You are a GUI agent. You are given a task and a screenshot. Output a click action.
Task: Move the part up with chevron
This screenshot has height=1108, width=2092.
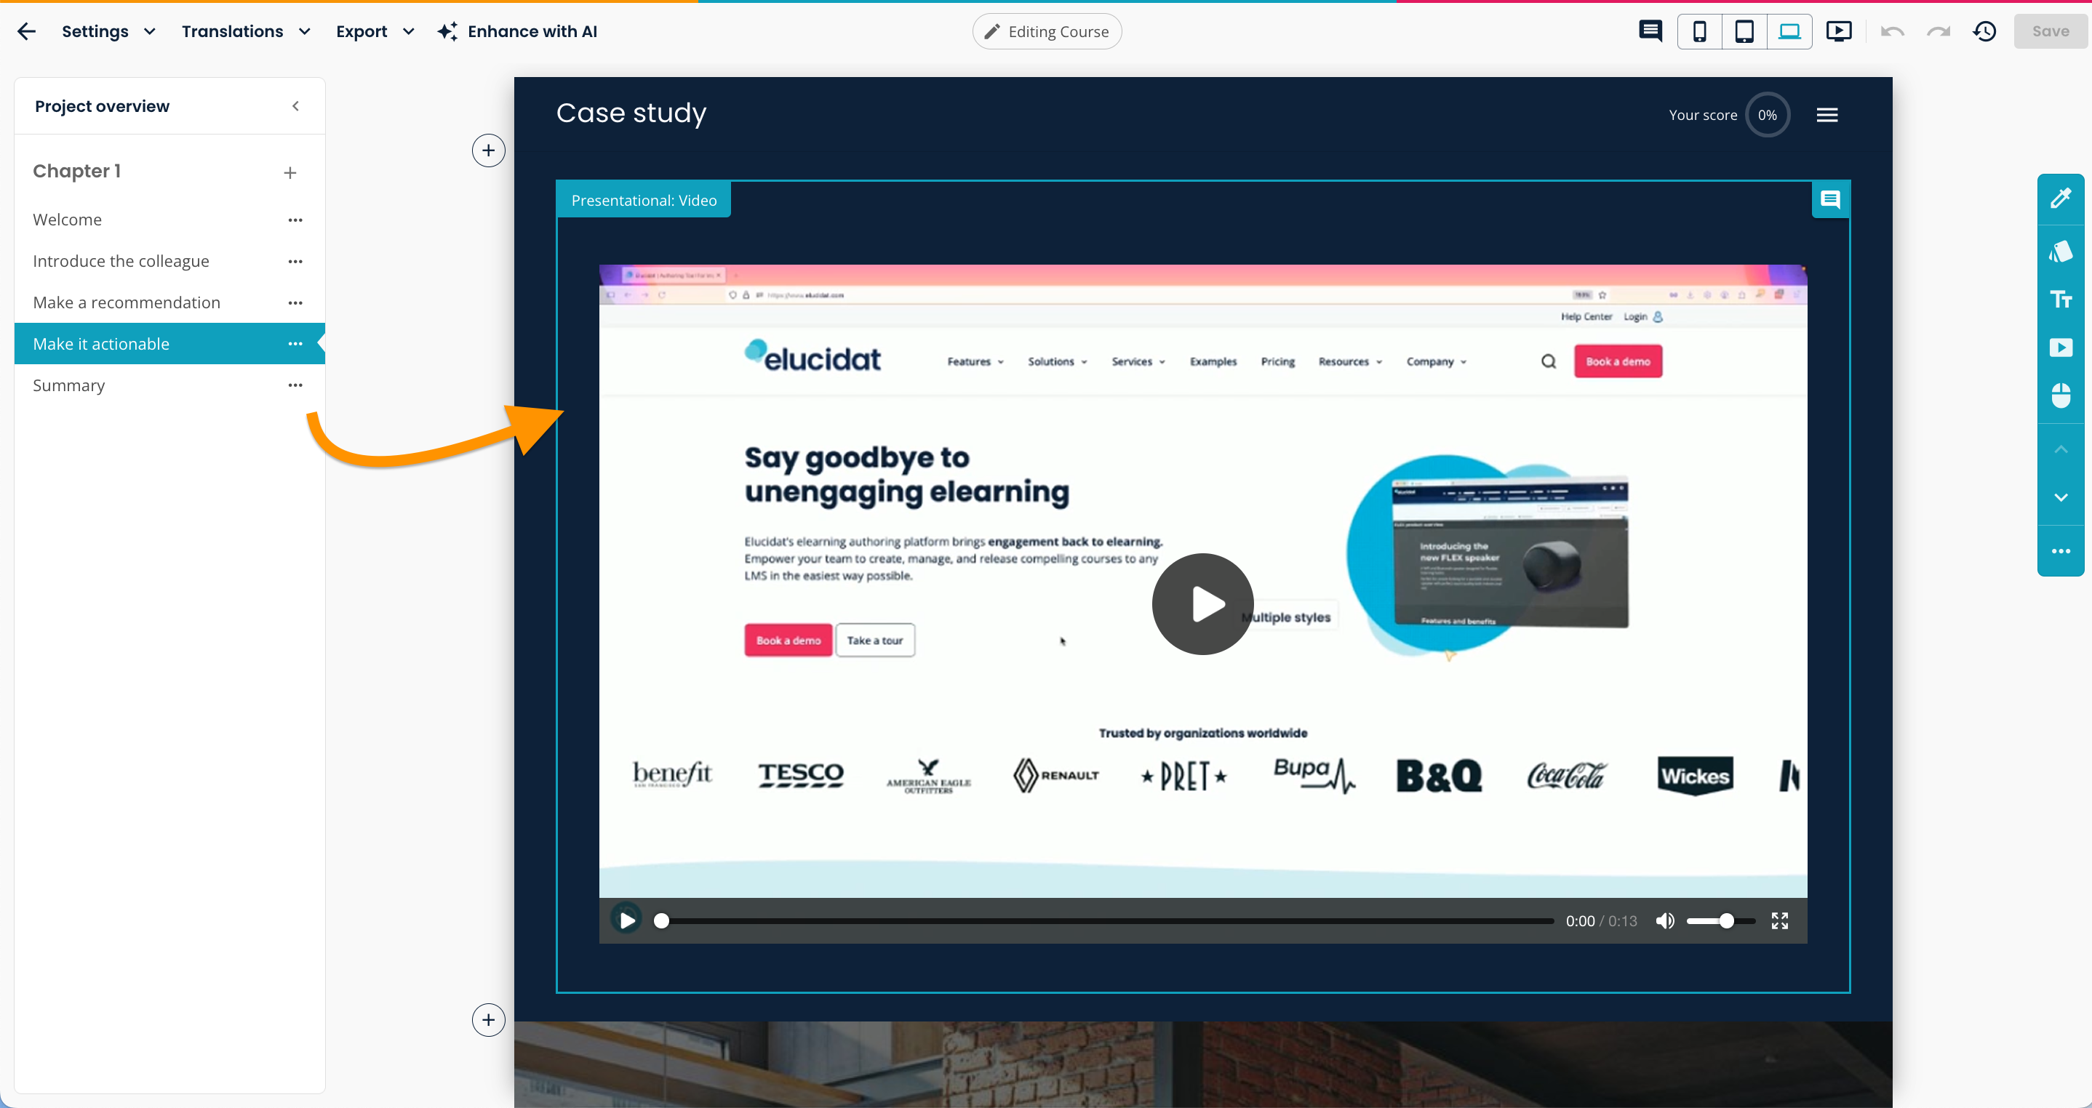2061,450
